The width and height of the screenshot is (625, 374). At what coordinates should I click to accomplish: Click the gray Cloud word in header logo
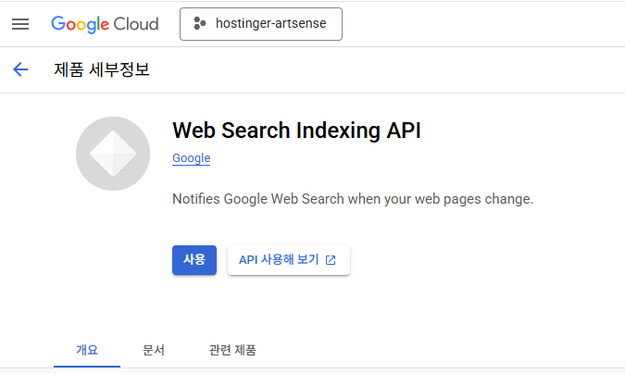coord(136,24)
